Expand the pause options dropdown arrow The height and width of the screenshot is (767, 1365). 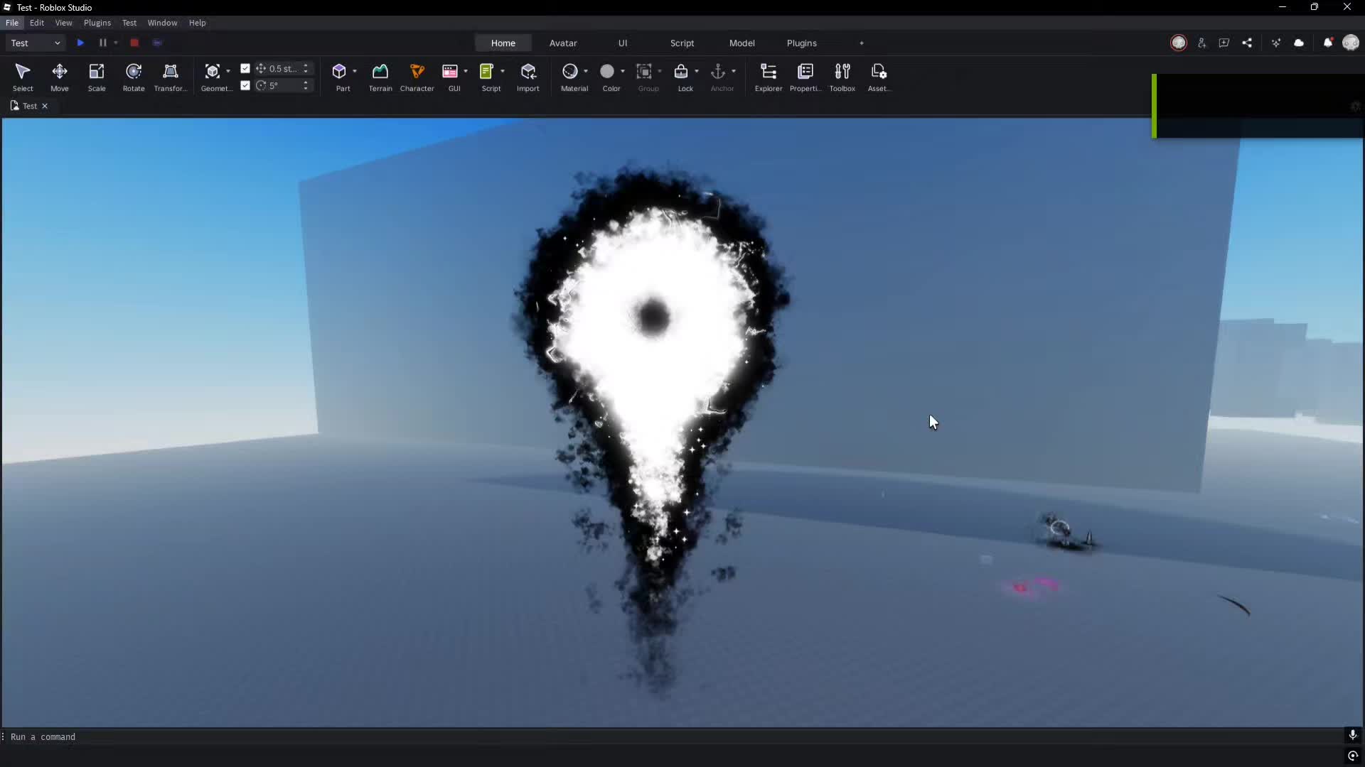[x=116, y=43]
